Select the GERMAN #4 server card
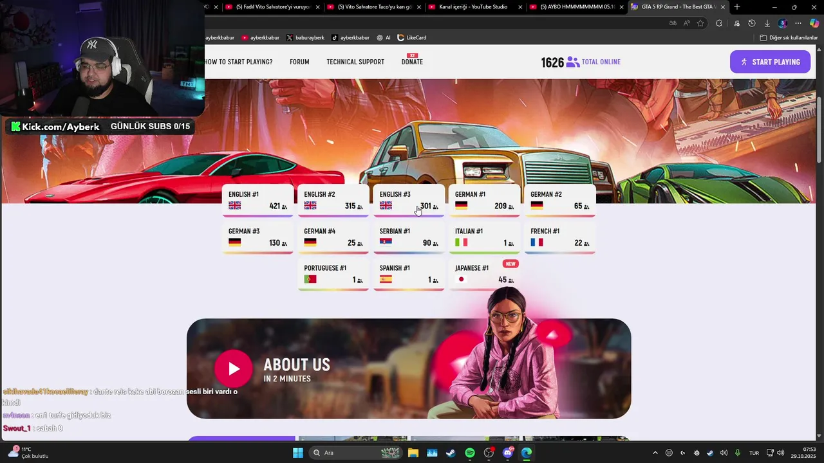This screenshot has width=824, height=463. (333, 237)
